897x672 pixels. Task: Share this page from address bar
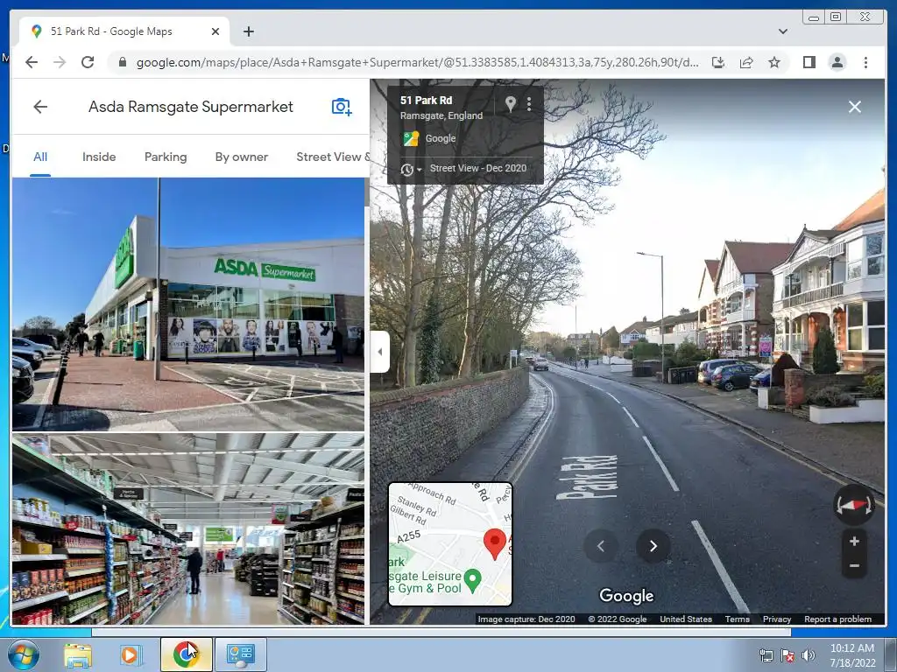(x=746, y=62)
